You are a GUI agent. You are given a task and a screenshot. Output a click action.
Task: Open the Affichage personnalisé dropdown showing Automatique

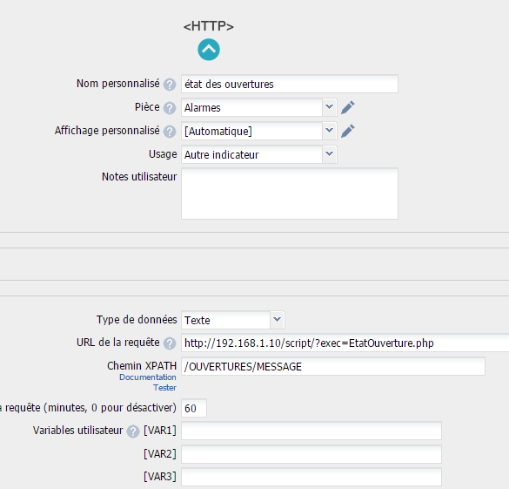point(258,131)
